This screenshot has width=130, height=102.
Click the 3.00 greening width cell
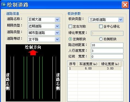(110, 68)
